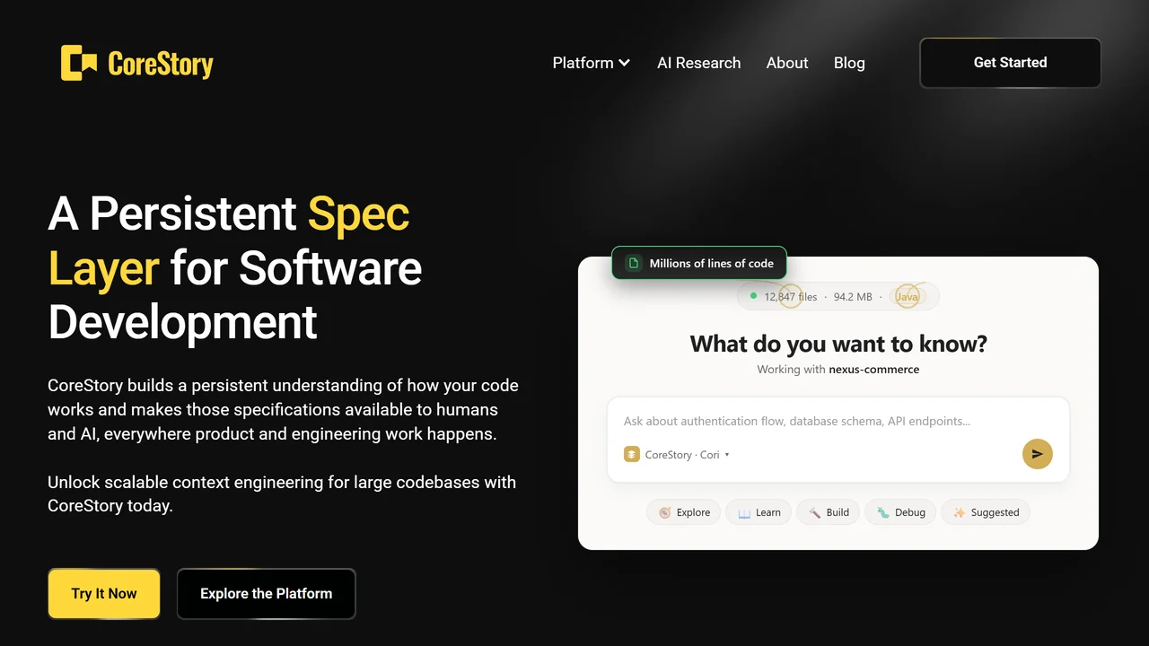Click the 'What do you want to know?' heading
The image size is (1149, 646).
[x=838, y=344]
